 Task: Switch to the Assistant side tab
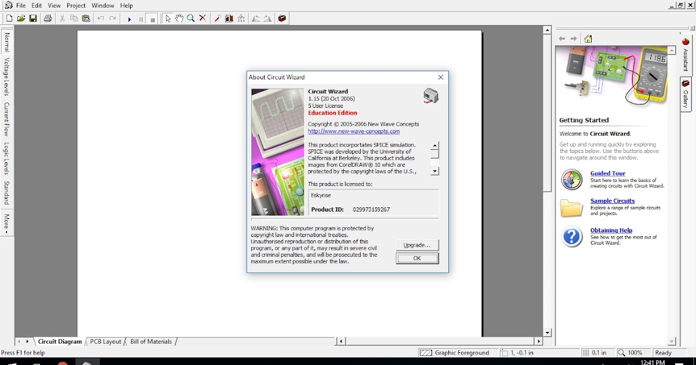(686, 54)
